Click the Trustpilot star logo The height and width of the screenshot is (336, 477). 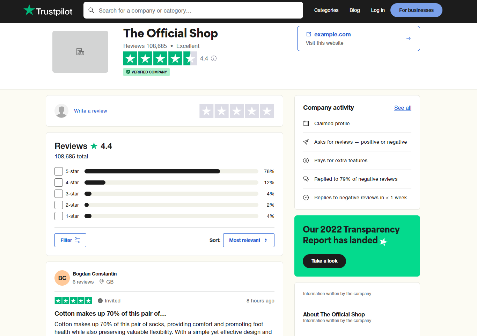point(29,10)
